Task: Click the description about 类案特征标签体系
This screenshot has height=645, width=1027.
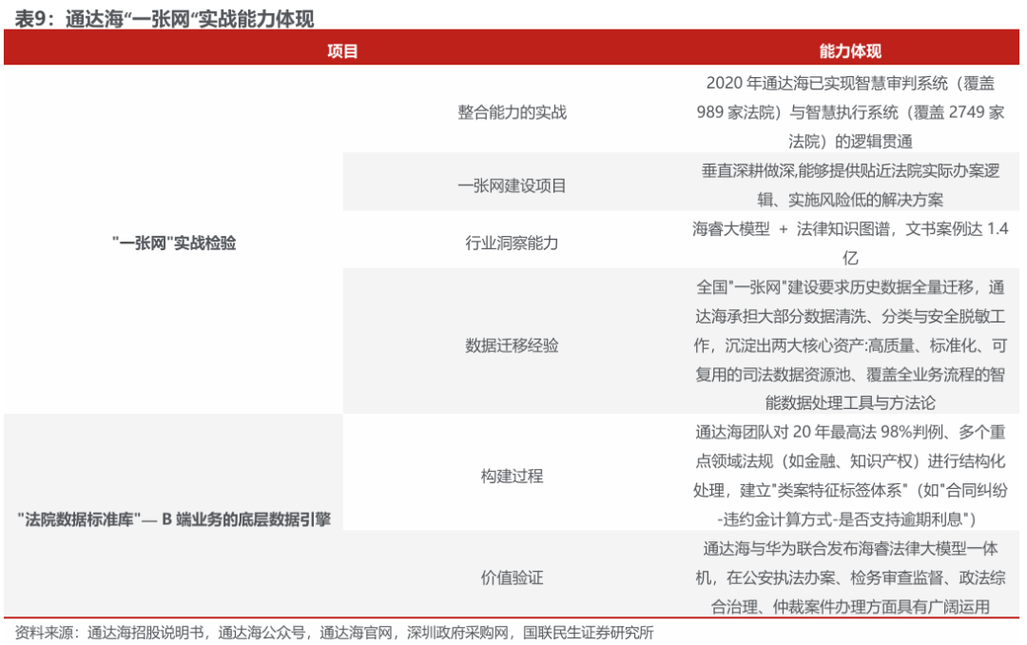Action: point(850,476)
